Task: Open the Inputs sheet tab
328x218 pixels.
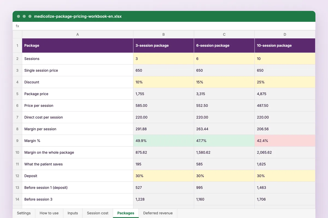Action: point(73,213)
